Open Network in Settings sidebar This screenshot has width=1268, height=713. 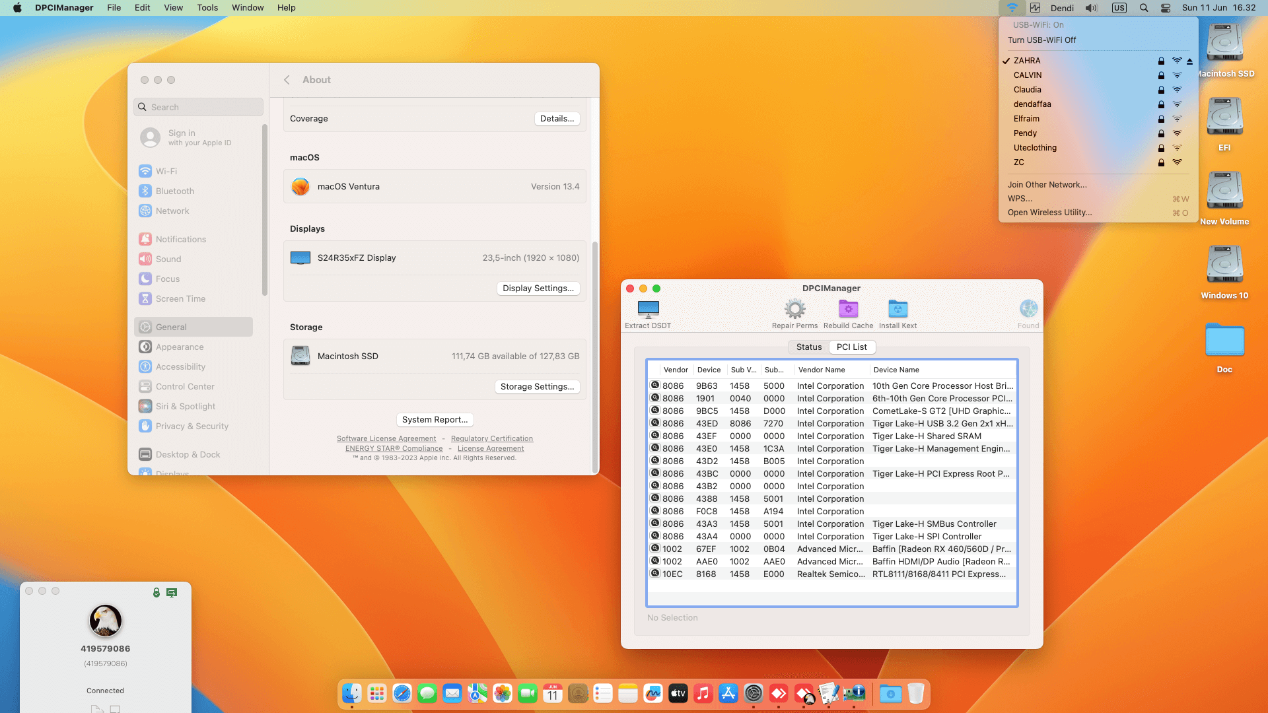(195, 211)
